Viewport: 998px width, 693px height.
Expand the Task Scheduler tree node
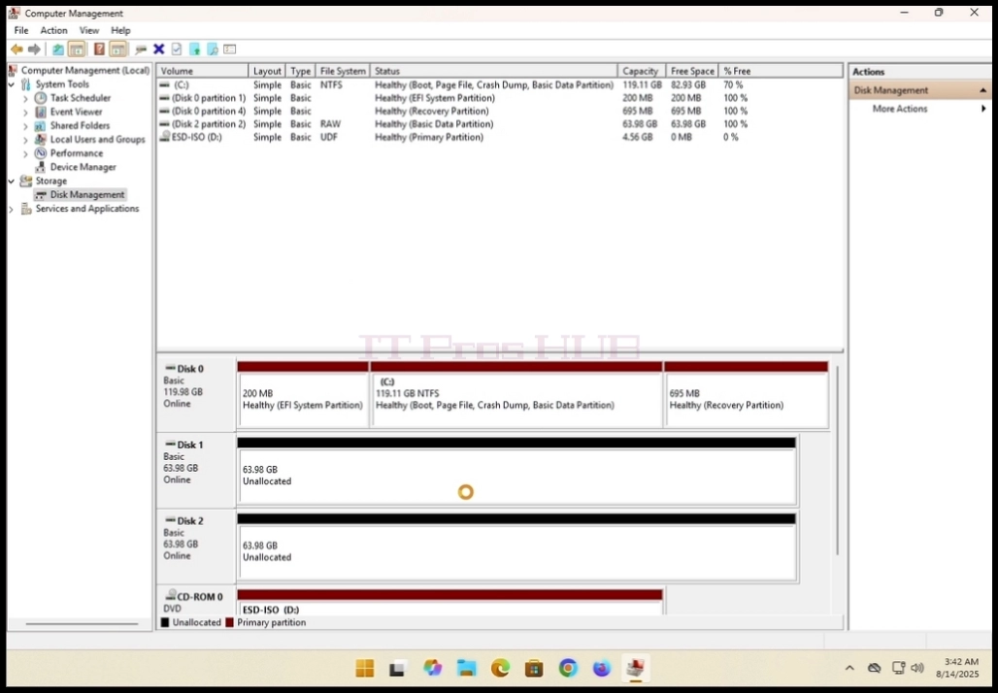pos(25,98)
